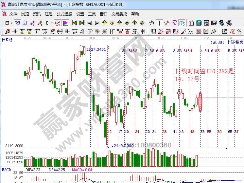Select the crosshair cursor tool
The height and width of the screenshot is (183, 244).
point(159,23)
